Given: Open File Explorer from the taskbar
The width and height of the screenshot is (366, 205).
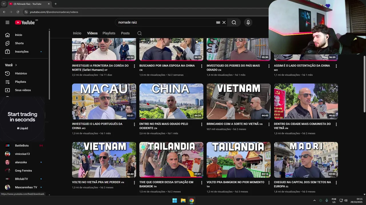Looking at the screenshot, I should click(183, 200).
